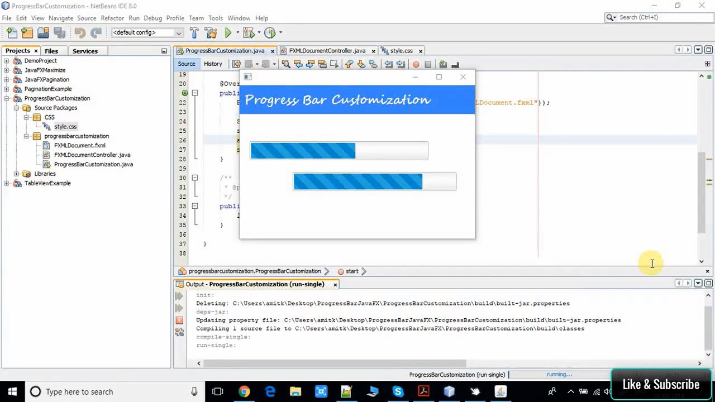
Task: Click the Shift Line Right icon
Action: 401,64
